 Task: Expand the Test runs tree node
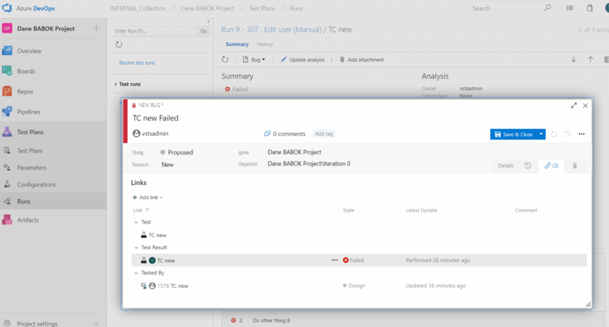point(115,84)
